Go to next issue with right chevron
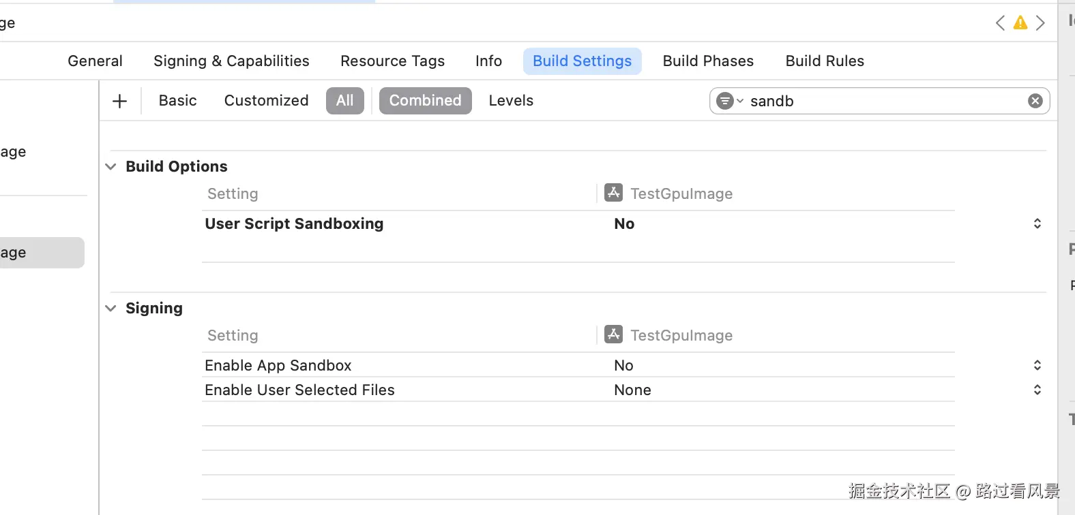This screenshot has width=1075, height=515. point(1040,23)
